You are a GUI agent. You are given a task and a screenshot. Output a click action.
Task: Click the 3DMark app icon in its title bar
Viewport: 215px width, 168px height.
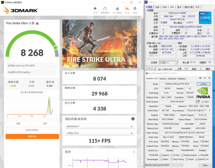[3, 3]
